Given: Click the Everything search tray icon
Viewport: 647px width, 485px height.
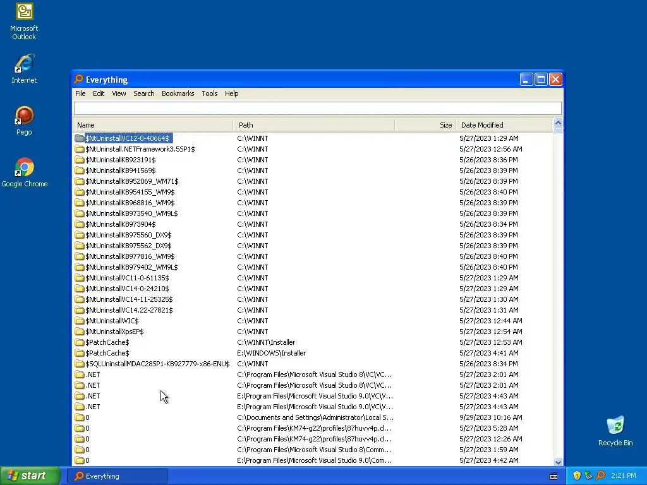Looking at the screenshot, I should click(601, 476).
